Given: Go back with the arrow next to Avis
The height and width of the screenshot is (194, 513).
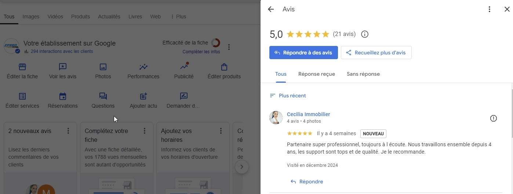Looking at the screenshot, I should tap(271, 9).
